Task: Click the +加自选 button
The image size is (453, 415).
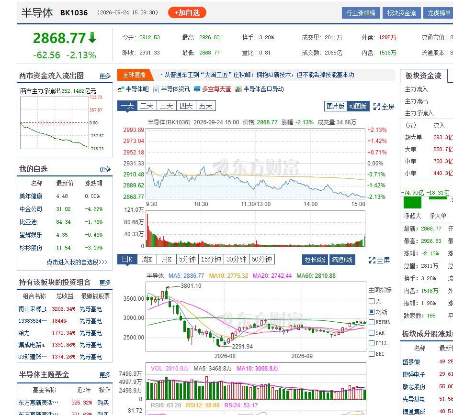Action: [x=187, y=13]
